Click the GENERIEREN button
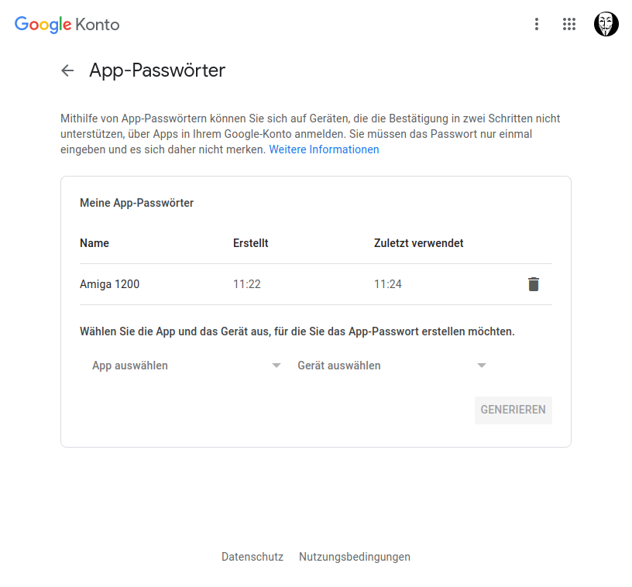The width and height of the screenshot is (632, 587). point(513,410)
